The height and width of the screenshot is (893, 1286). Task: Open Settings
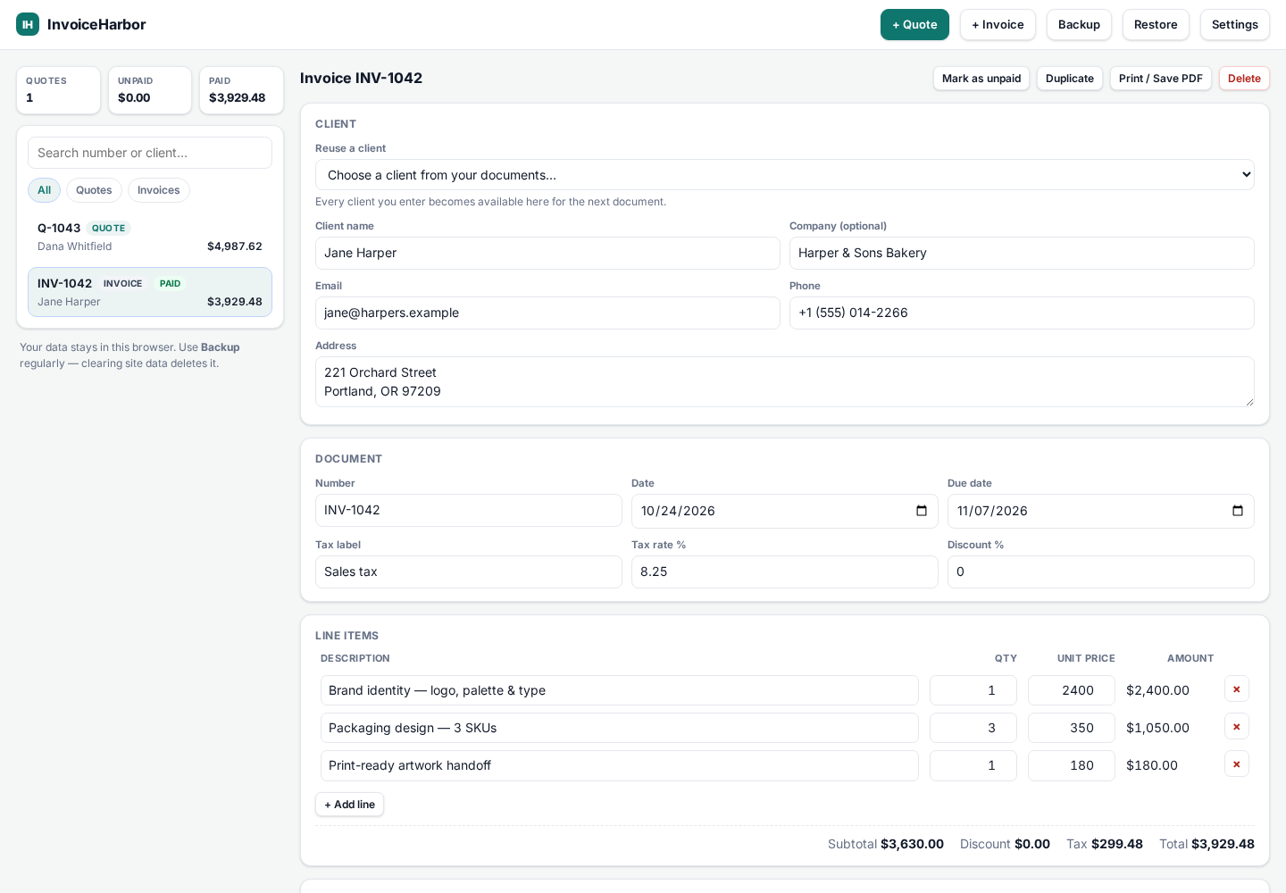(x=1234, y=25)
